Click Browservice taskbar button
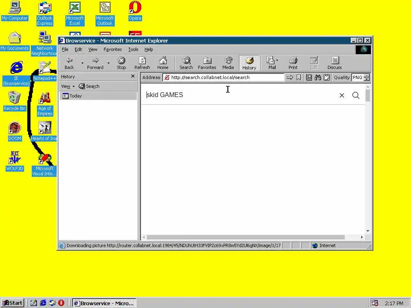Viewport: 411px width, 308px height. [104, 303]
